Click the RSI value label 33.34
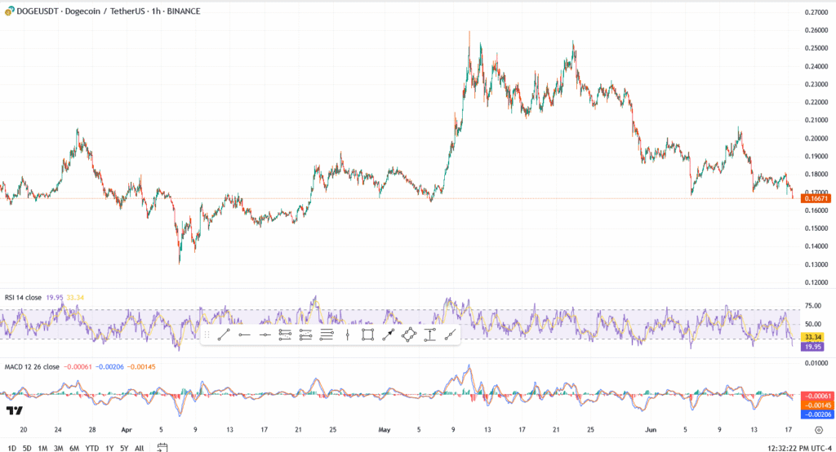 (813, 337)
